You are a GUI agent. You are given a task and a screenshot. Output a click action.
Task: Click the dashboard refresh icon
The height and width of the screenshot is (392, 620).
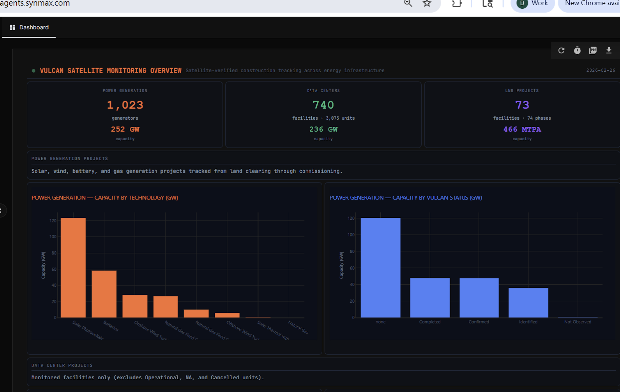561,51
